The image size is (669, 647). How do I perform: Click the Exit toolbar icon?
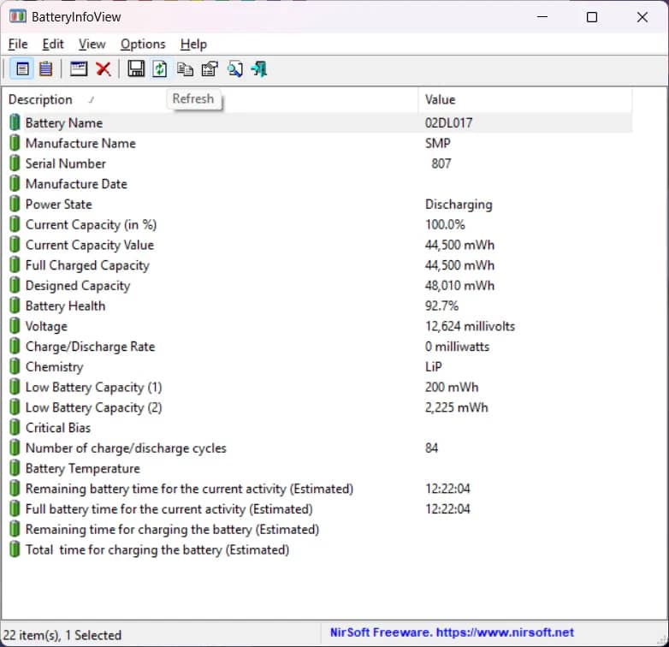259,68
